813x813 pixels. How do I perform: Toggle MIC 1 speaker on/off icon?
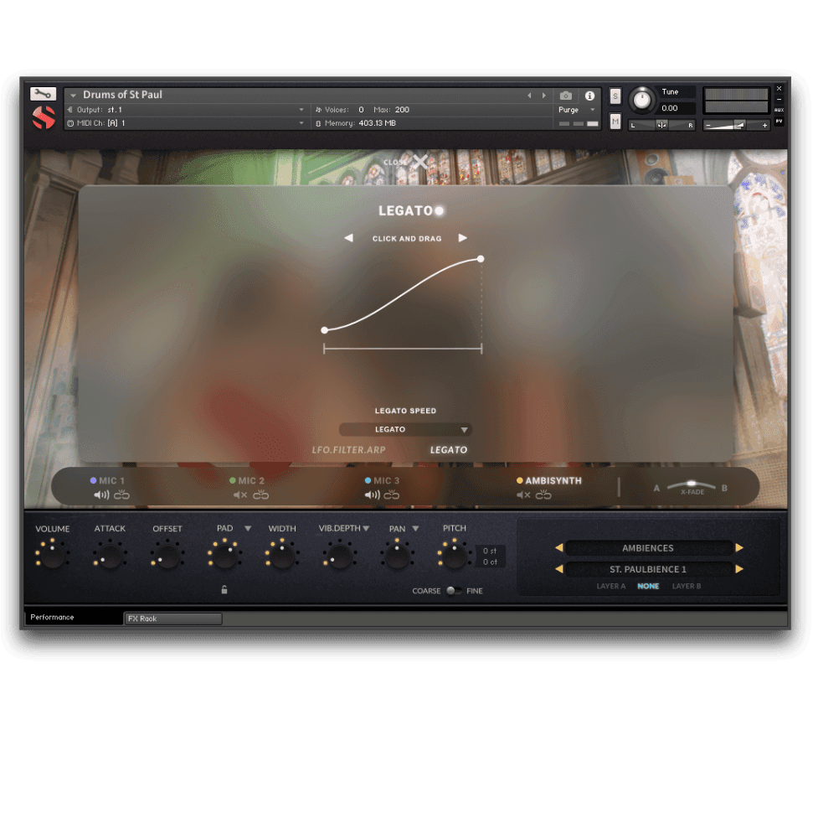click(x=101, y=495)
